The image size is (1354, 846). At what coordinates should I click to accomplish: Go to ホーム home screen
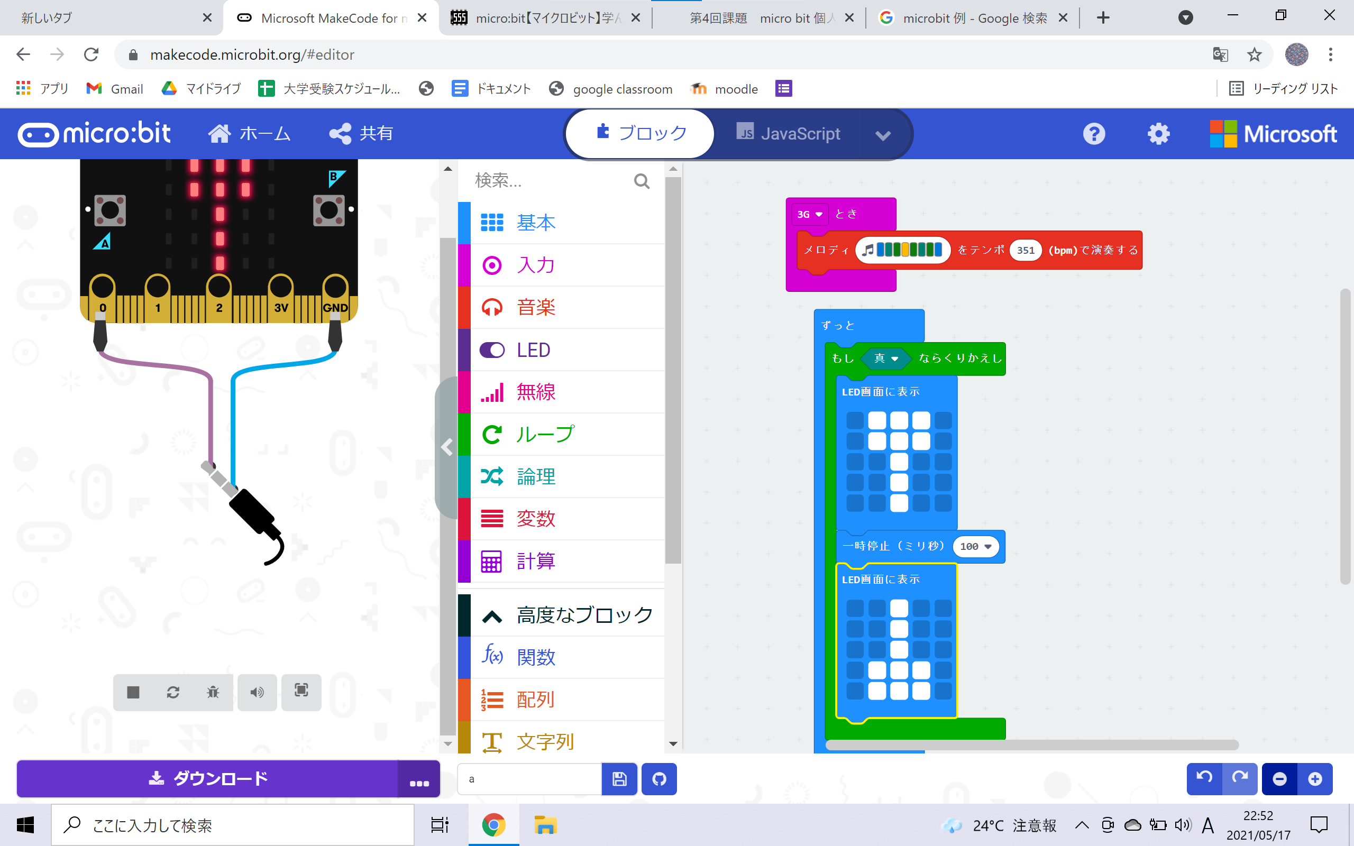click(x=250, y=133)
